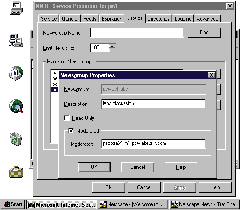Click the Start button on the taskbar
The width and height of the screenshot is (240, 210).
pos(13,204)
